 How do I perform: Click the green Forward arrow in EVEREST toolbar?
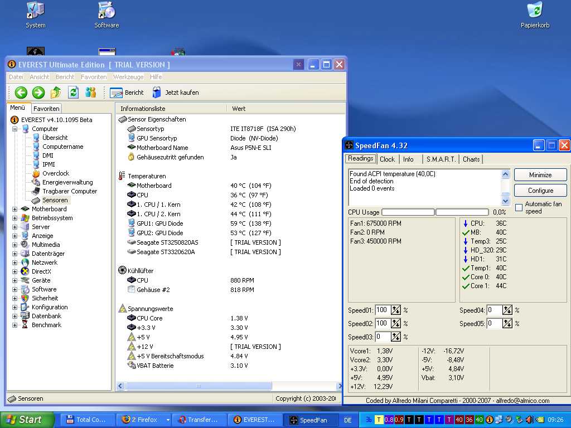coord(38,93)
